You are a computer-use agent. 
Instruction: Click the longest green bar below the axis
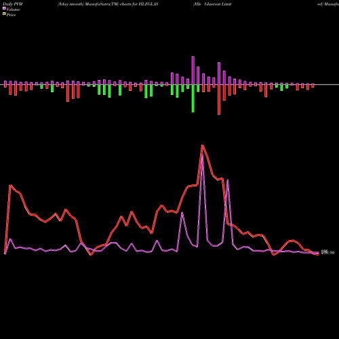193,98
